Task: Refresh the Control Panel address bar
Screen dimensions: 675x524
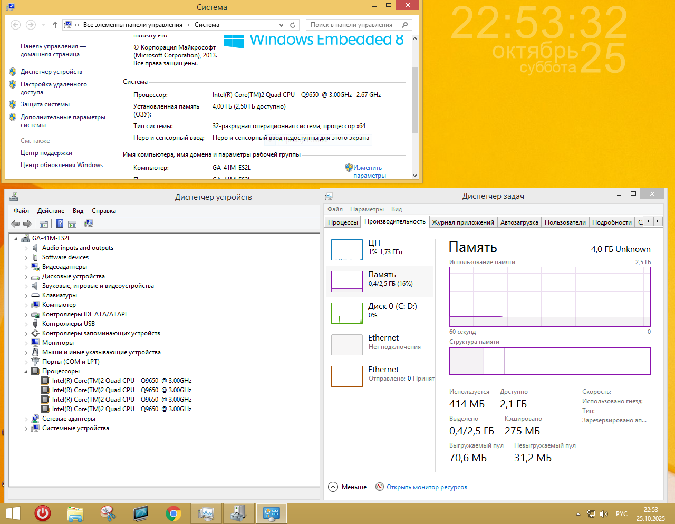Action: pyautogui.click(x=293, y=25)
